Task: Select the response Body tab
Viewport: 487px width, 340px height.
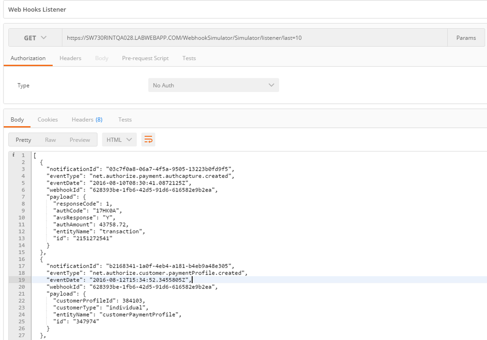Action: [x=17, y=119]
